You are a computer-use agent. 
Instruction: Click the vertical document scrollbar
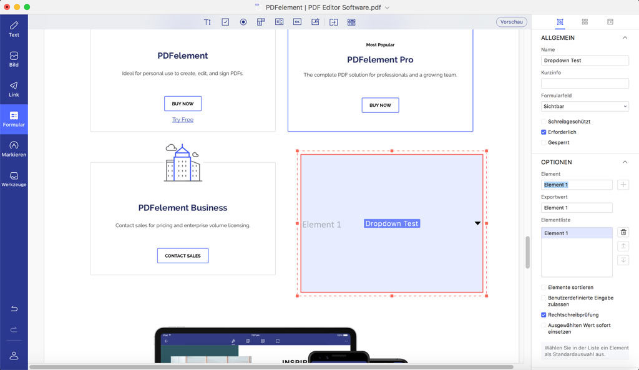[x=527, y=252]
